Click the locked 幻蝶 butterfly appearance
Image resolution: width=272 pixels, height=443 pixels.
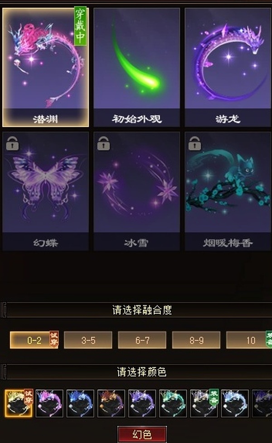click(45, 191)
